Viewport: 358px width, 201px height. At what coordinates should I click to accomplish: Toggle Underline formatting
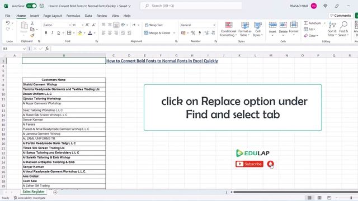59,33
